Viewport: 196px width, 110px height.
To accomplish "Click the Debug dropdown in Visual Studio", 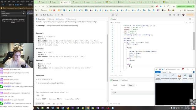I will [x=30, y=5].
